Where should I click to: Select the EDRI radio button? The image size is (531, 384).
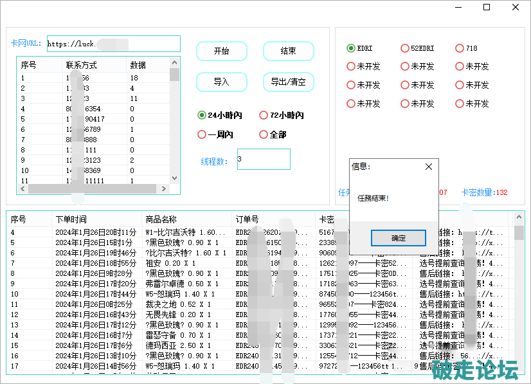point(351,48)
